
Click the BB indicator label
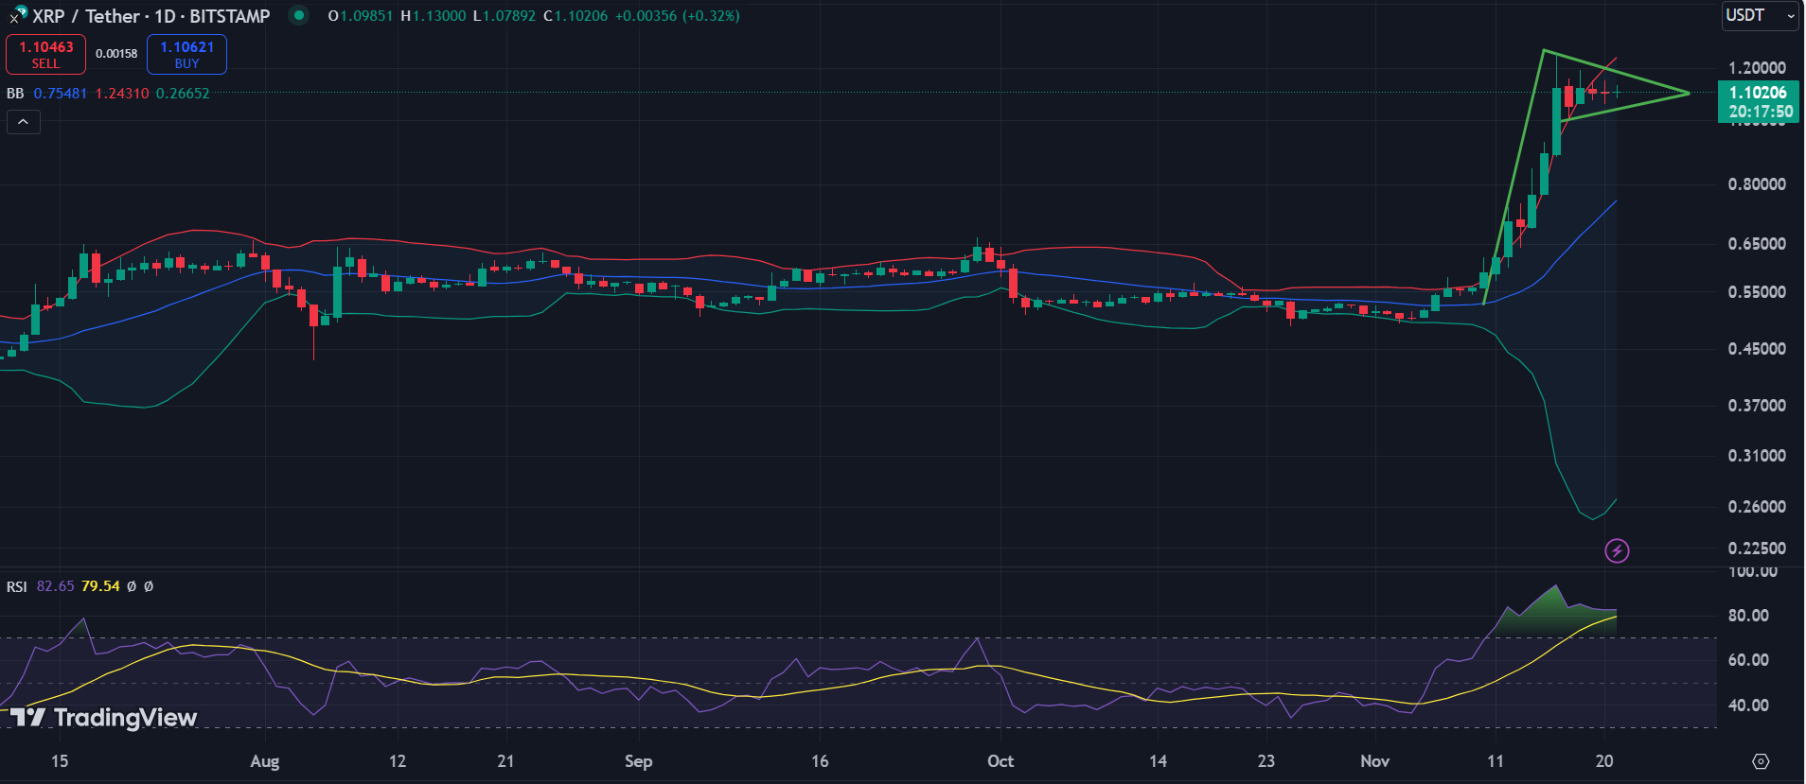[15, 94]
